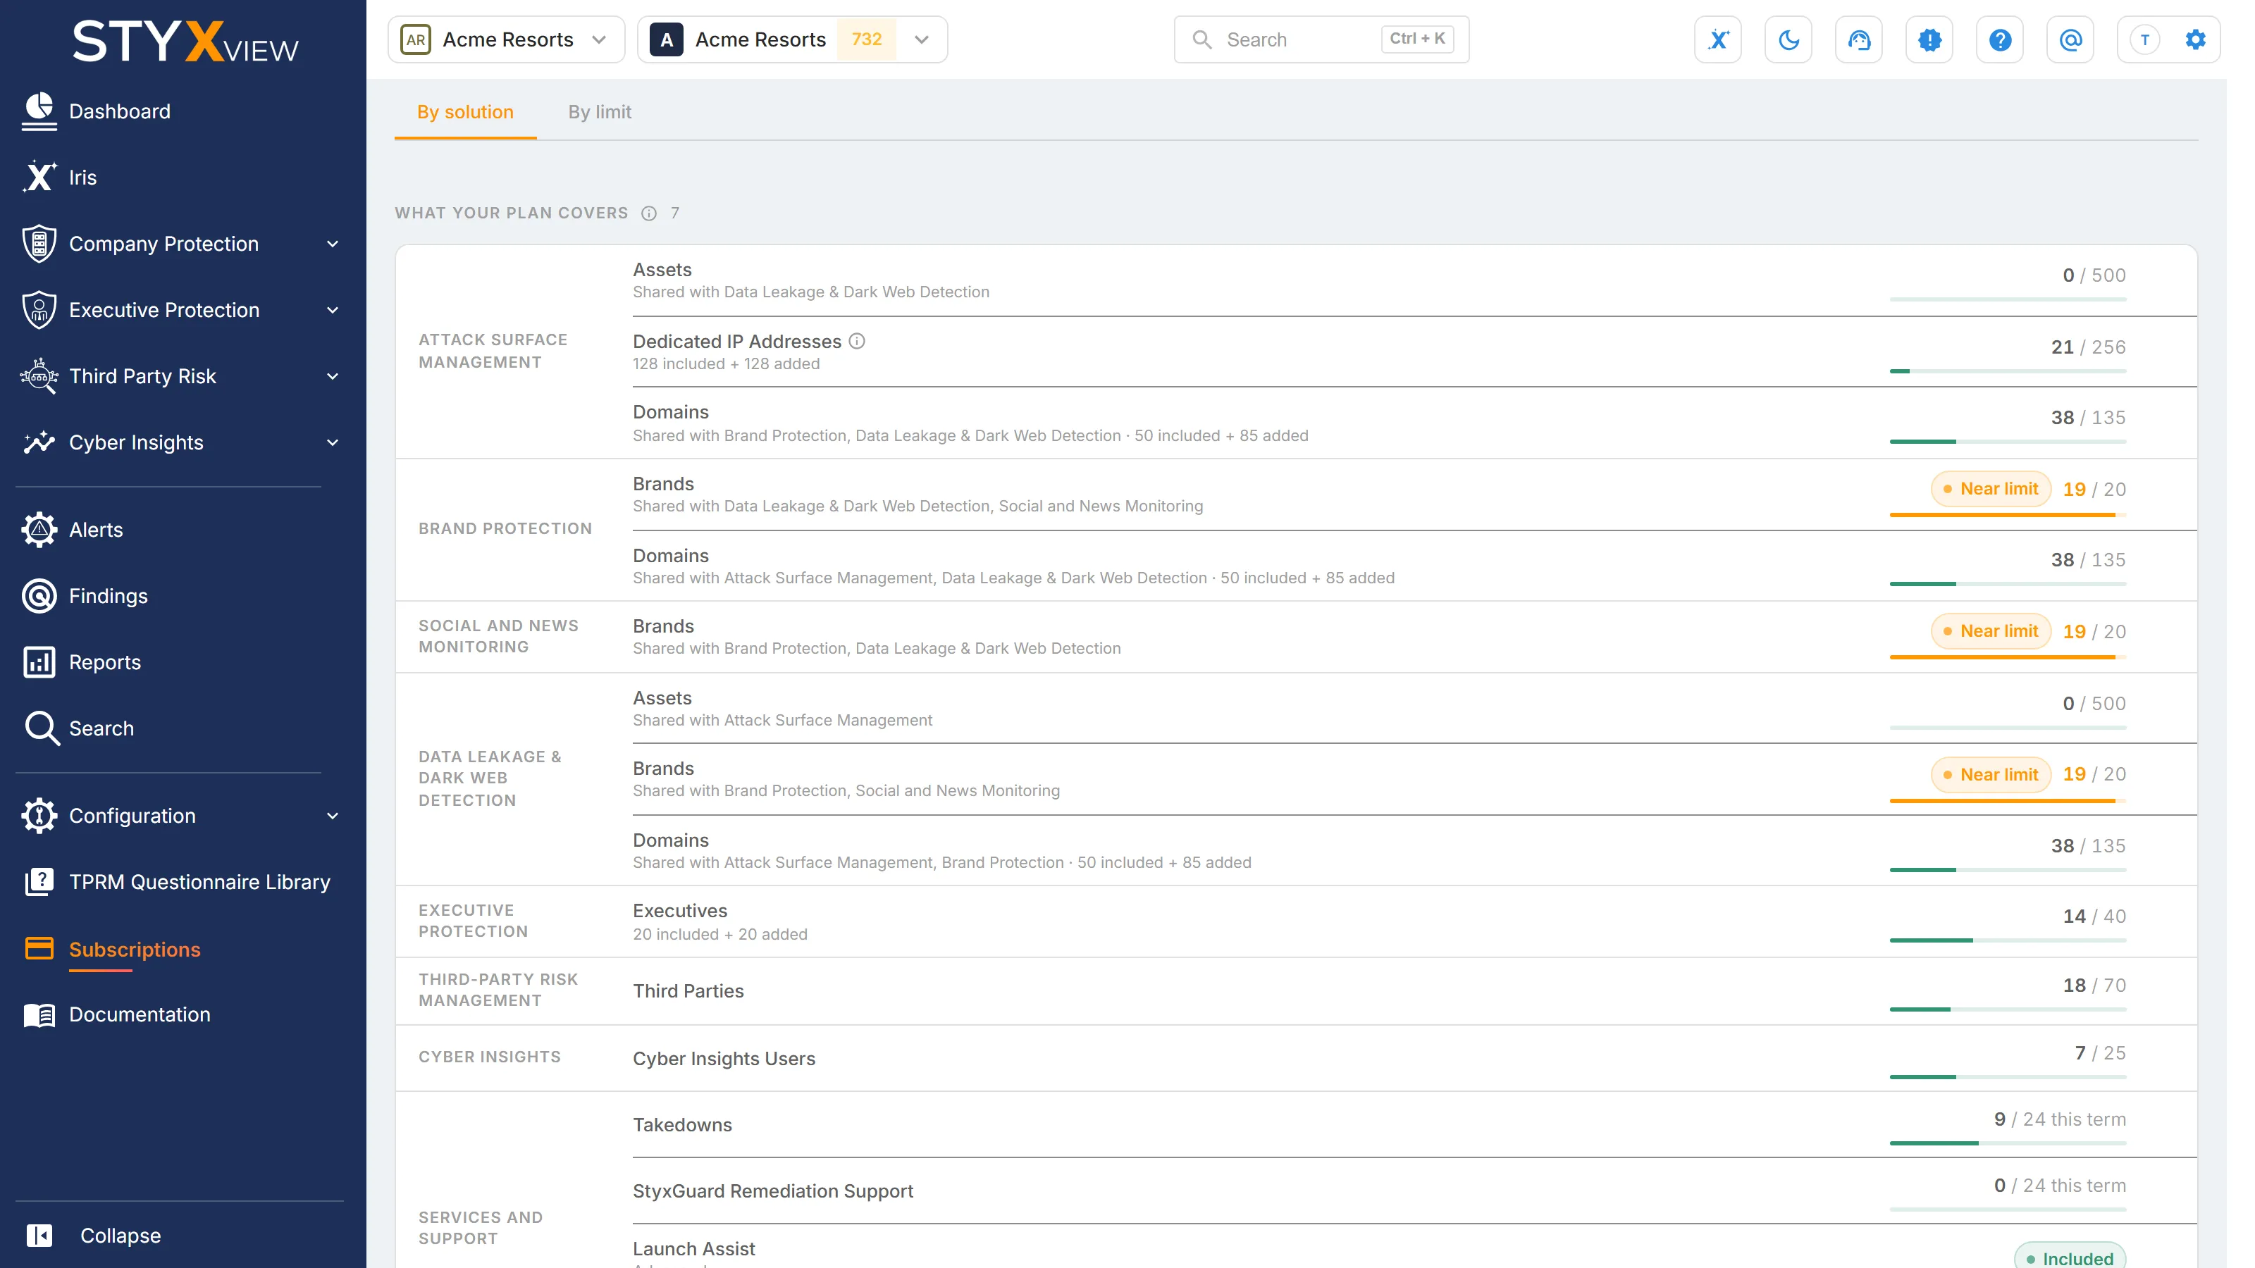Expand Executive Protection menu
Viewport: 2255px width, 1268px height.
(333, 310)
